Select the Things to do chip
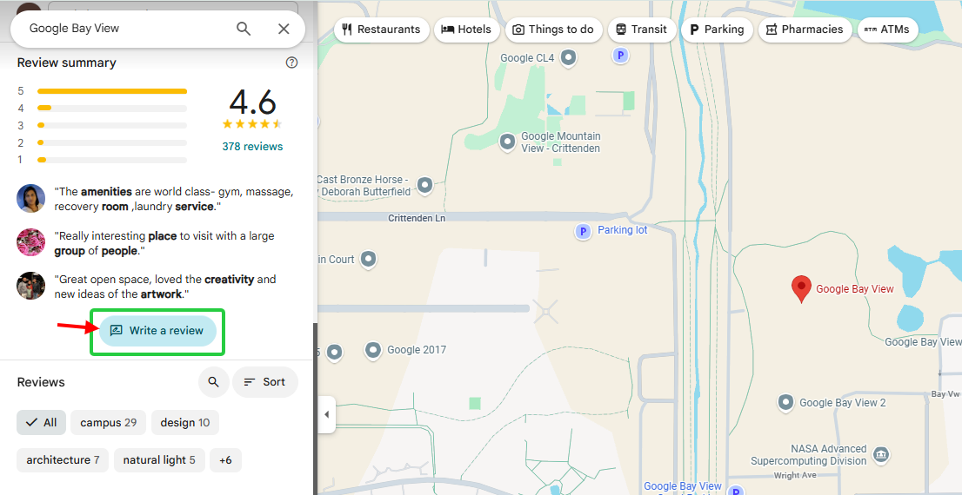Image resolution: width=962 pixels, height=495 pixels. (553, 30)
